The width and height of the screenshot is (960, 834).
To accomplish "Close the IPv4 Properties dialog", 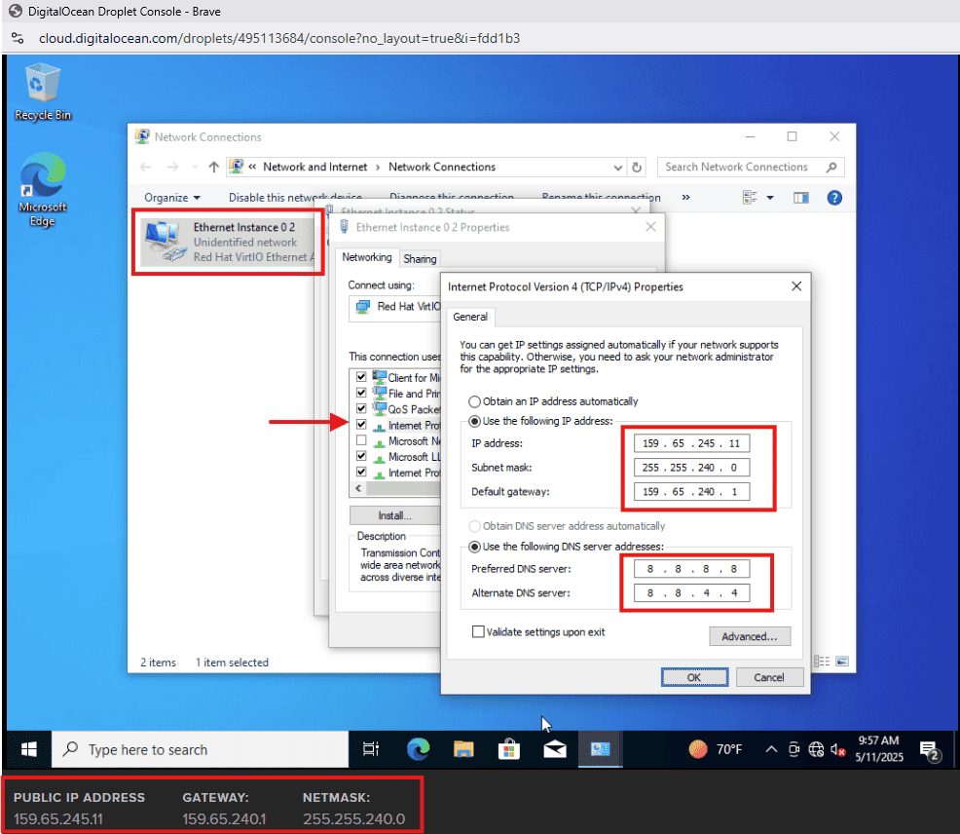I will (795, 286).
